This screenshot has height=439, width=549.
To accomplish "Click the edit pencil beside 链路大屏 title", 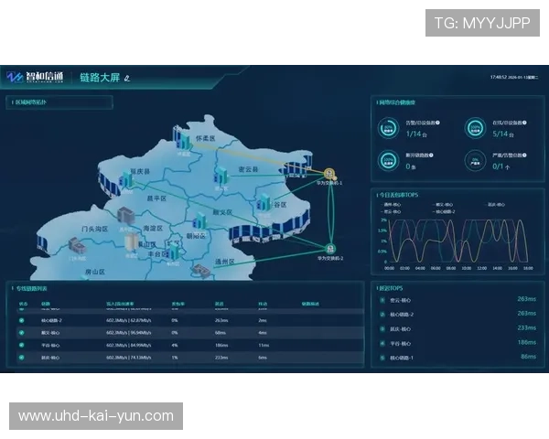I will pos(127,78).
